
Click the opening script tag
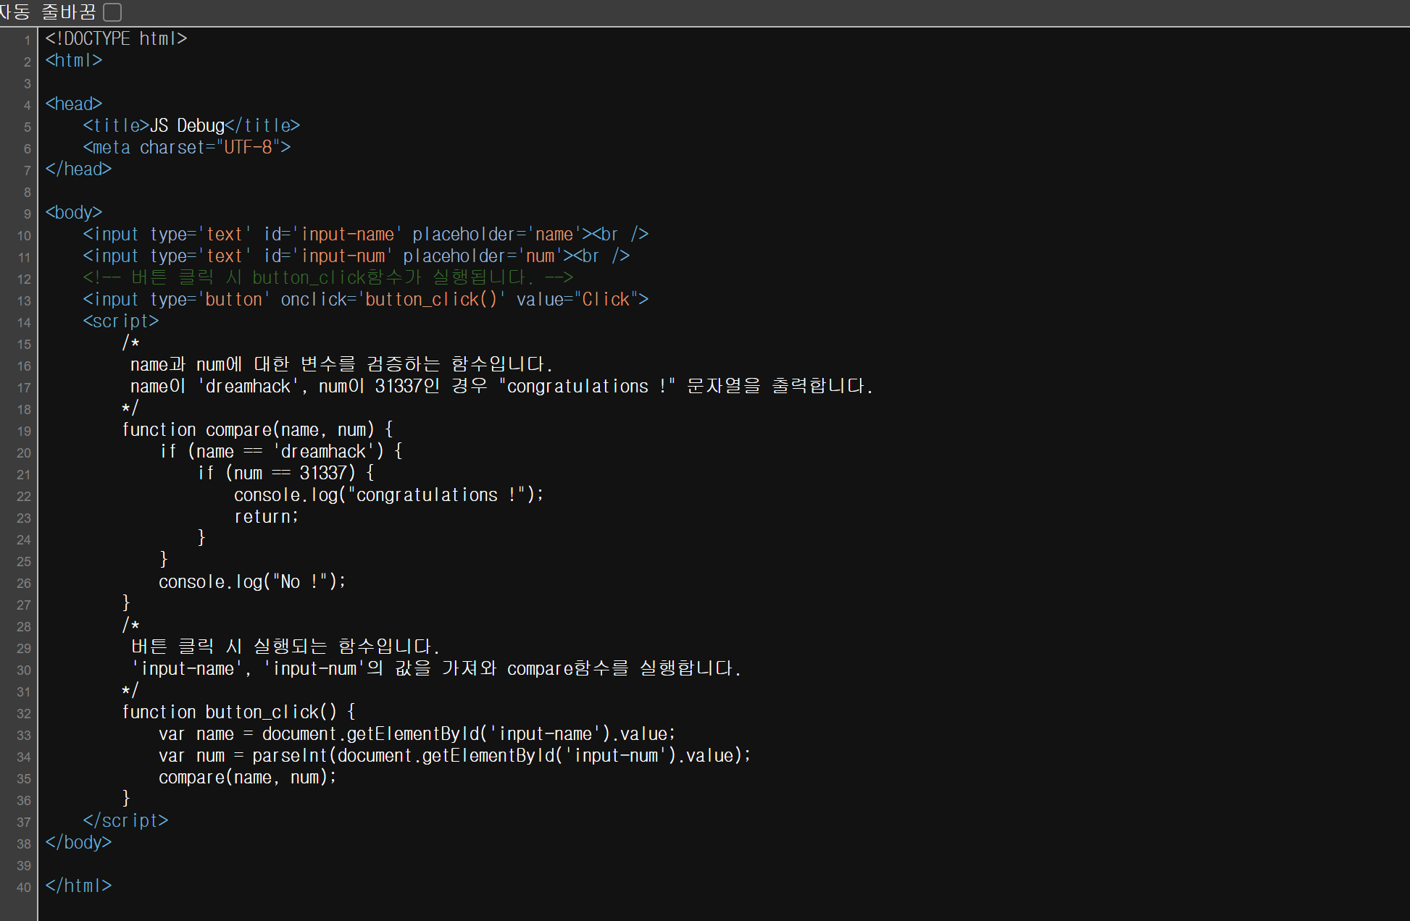[120, 321]
